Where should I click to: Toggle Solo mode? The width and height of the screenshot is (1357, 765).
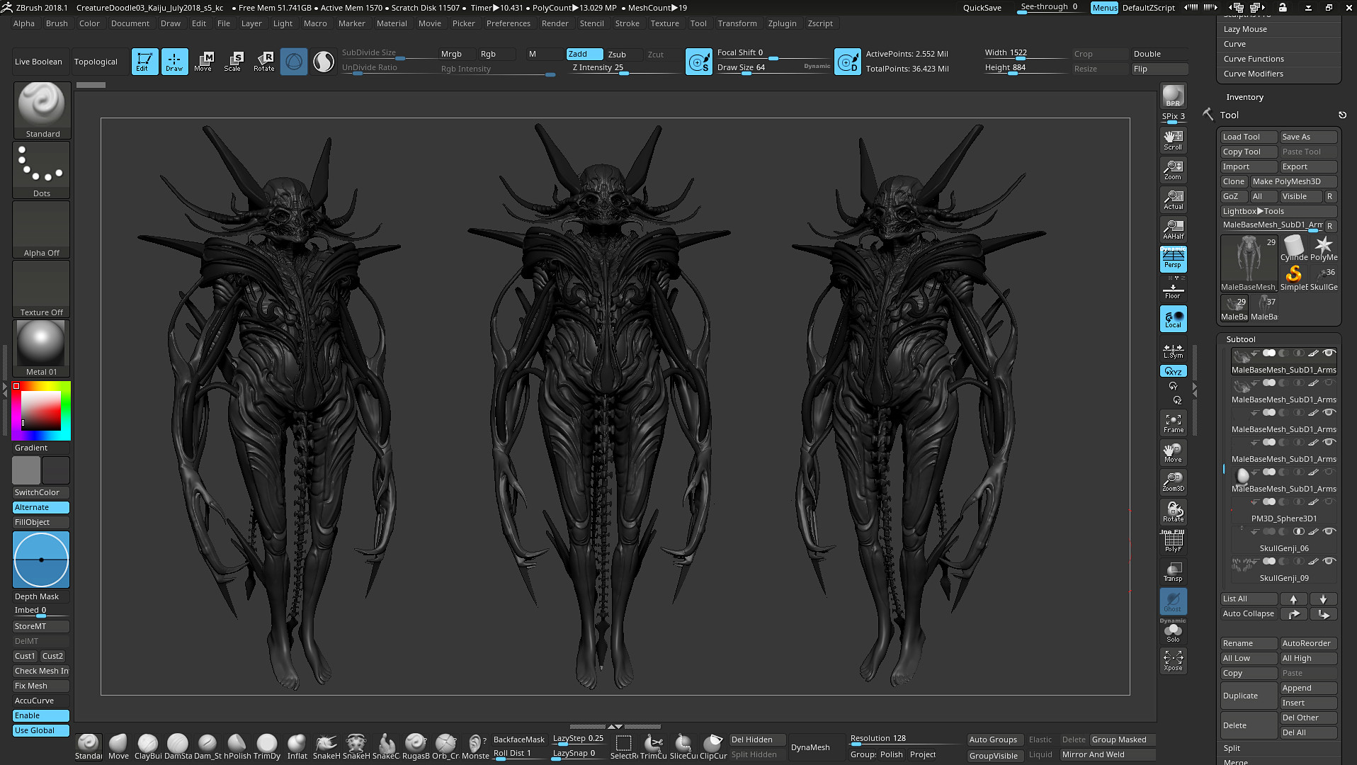coord(1173,632)
